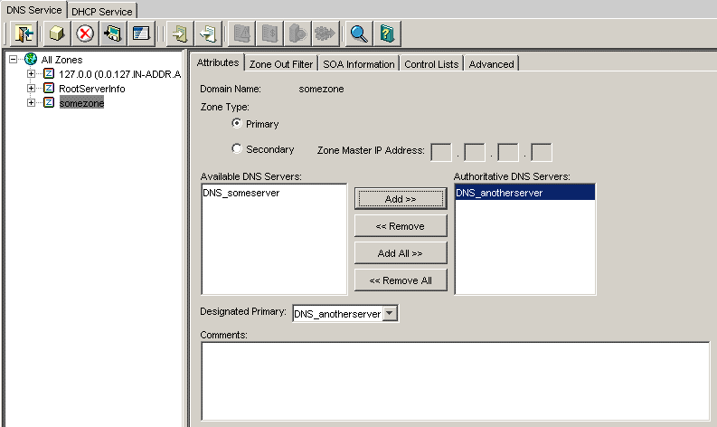This screenshot has width=717, height=427.
Task: Click the Create new object cube icon
Action: [57, 33]
